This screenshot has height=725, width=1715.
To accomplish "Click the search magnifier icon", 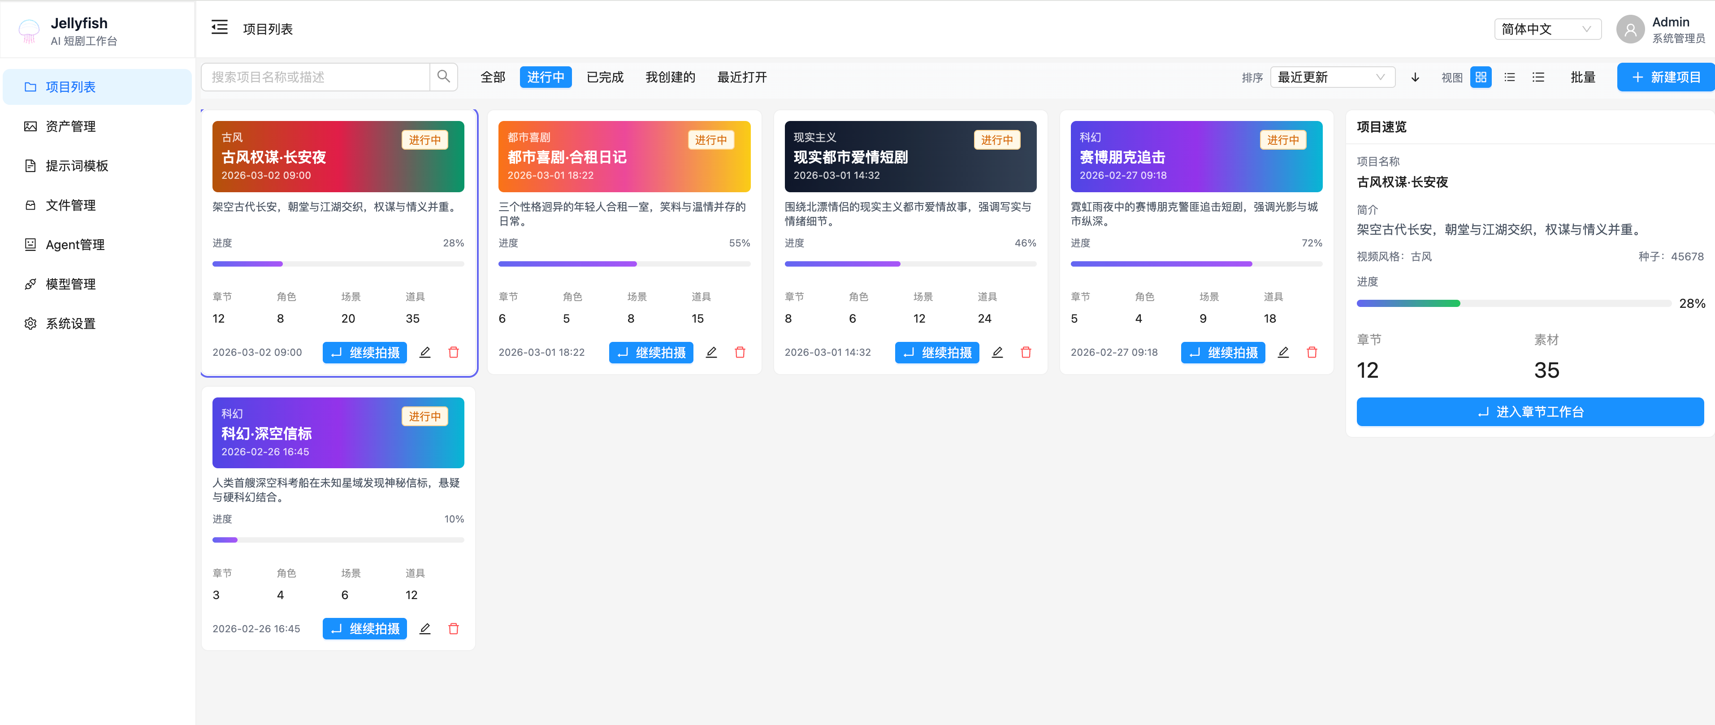I will (443, 77).
